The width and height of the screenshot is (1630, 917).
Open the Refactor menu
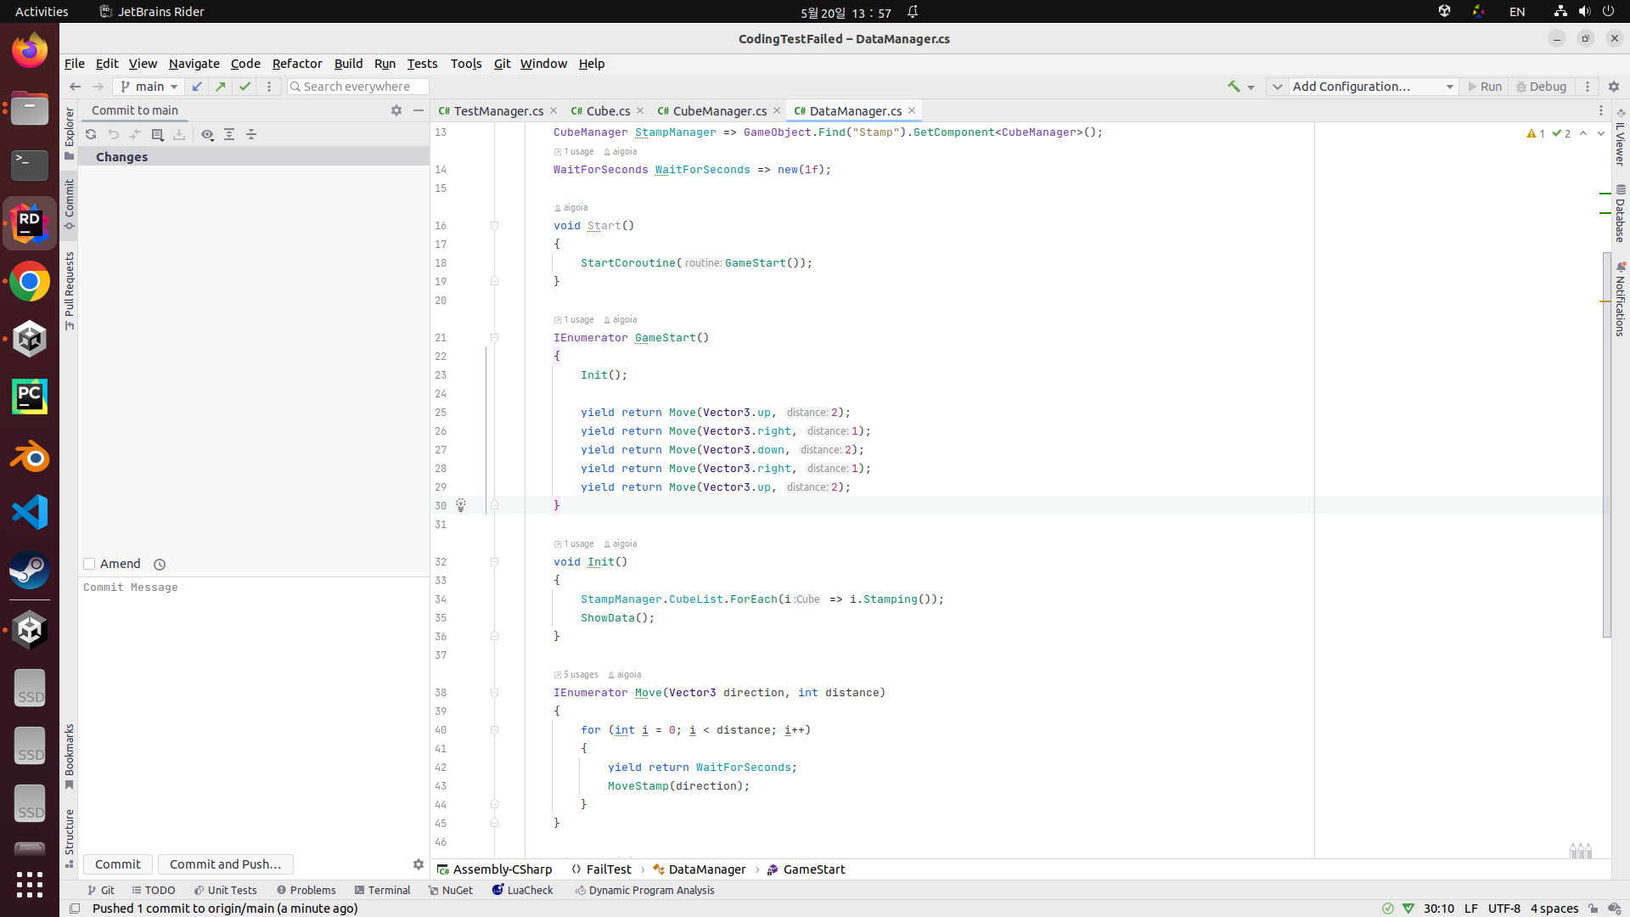click(x=297, y=64)
